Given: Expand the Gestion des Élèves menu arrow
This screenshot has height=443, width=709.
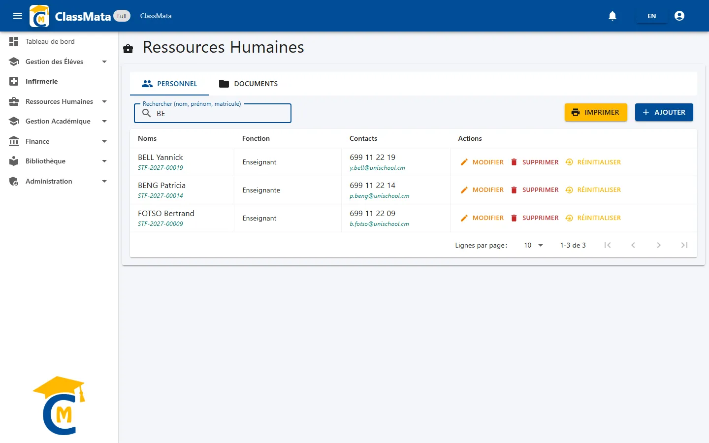Looking at the screenshot, I should click(x=104, y=62).
